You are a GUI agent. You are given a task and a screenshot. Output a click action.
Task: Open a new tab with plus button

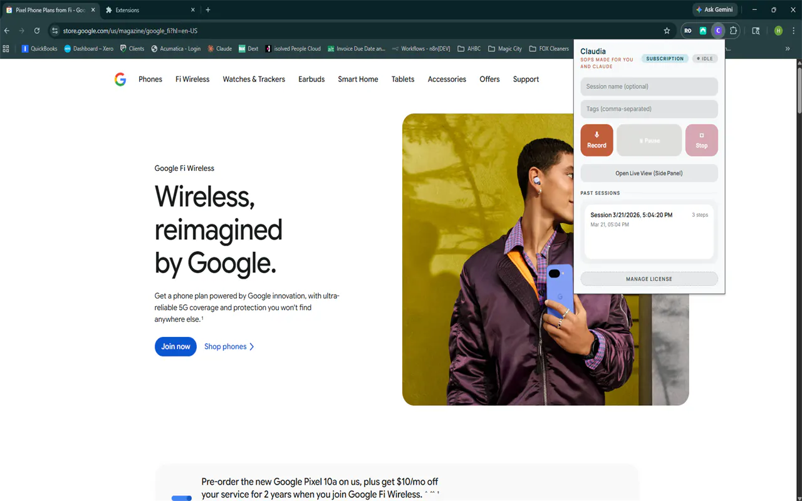[208, 10]
